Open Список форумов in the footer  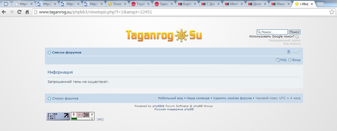point(65,98)
